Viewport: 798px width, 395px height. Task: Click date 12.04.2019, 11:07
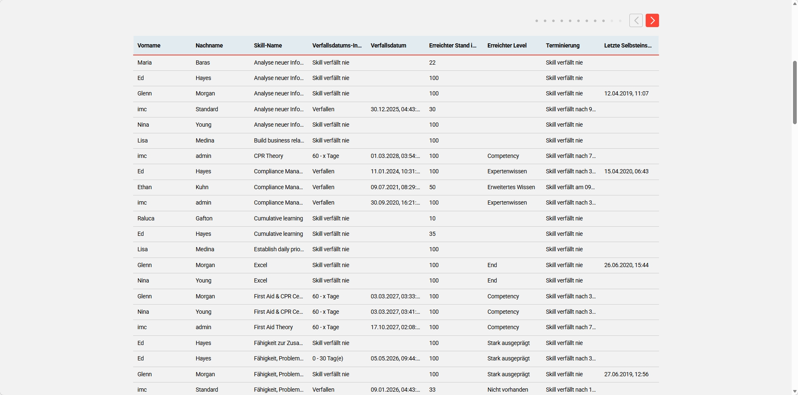(x=626, y=93)
